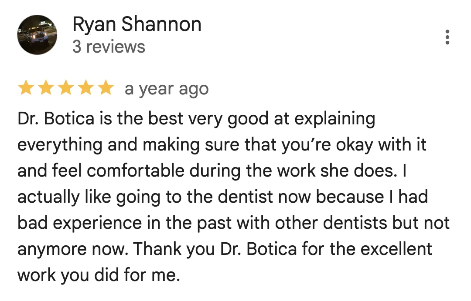This screenshot has height=301, width=471.
Task: Click the first "Dr. Botica" in the review
Action: point(56,118)
